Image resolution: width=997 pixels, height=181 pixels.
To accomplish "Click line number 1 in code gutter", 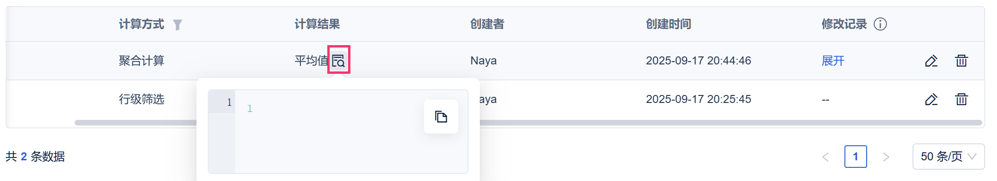I will click(x=229, y=102).
